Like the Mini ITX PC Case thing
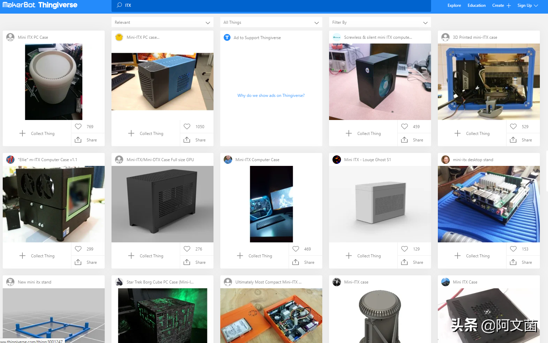The image size is (548, 343). [x=78, y=126]
